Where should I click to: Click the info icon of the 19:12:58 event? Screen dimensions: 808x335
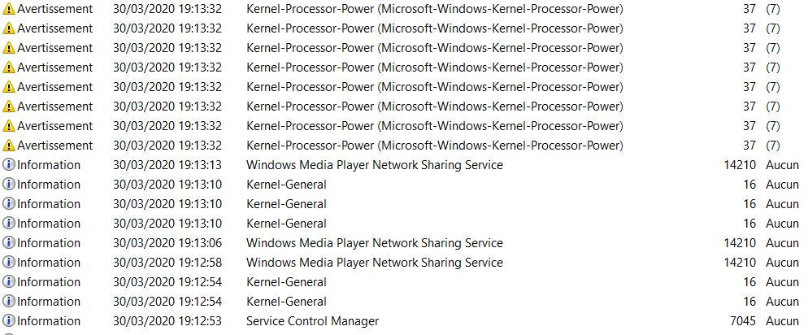pos(9,263)
